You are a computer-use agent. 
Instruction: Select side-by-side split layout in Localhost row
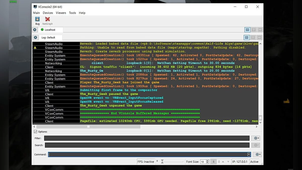254,30
